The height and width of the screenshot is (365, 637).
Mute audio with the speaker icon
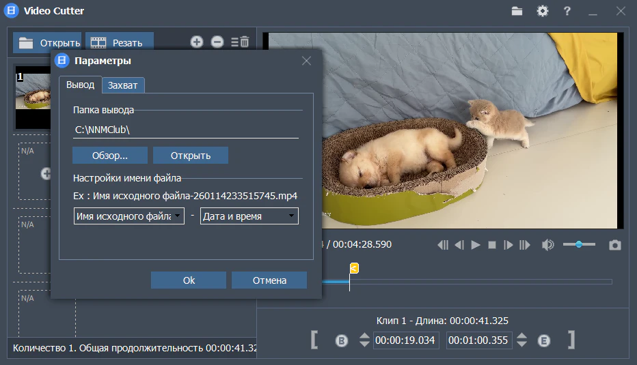pos(547,245)
